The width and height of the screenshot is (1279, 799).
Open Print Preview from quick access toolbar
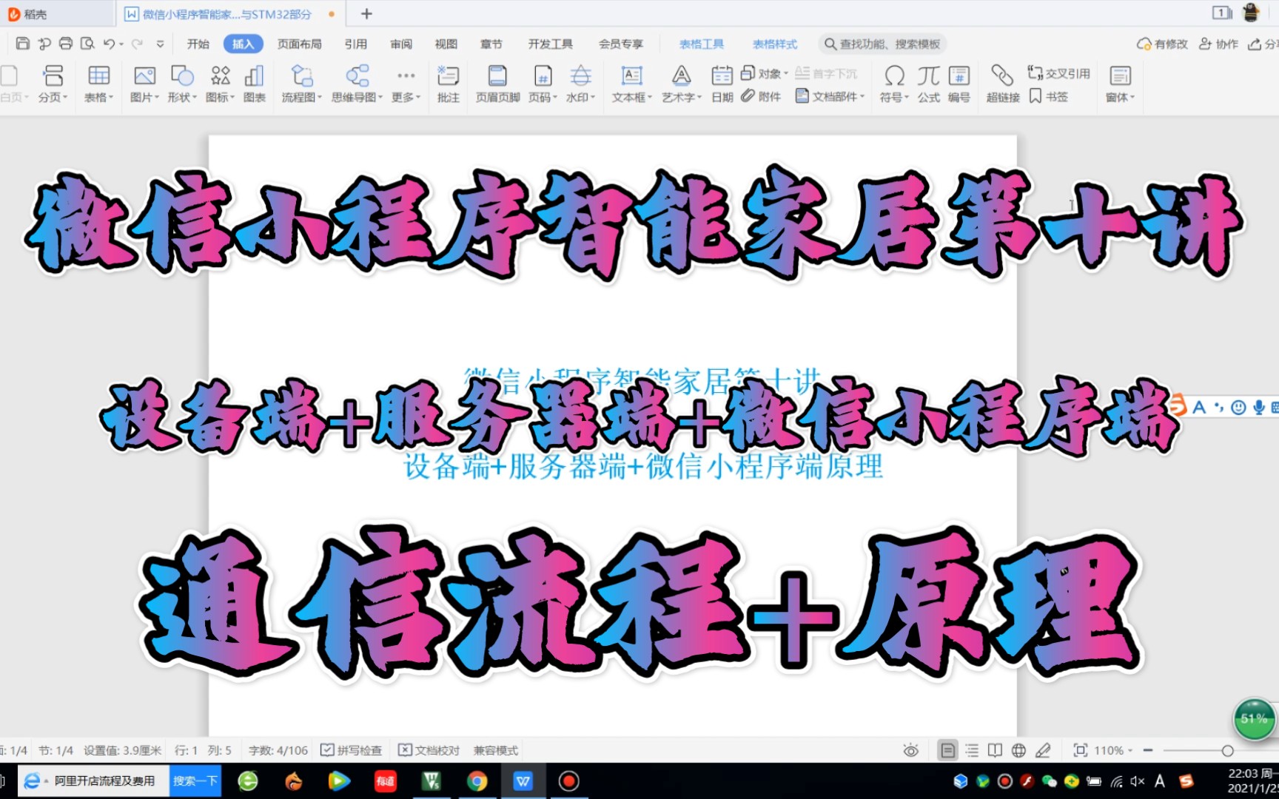(x=87, y=44)
